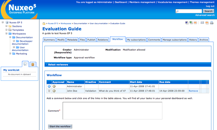The height and width of the screenshot is (130, 217).
Task: Click the Sections folder icon
Action: 10,26
